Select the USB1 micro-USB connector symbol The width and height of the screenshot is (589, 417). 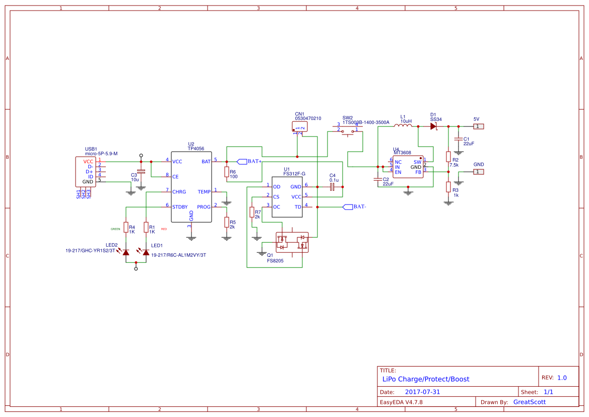(85, 172)
